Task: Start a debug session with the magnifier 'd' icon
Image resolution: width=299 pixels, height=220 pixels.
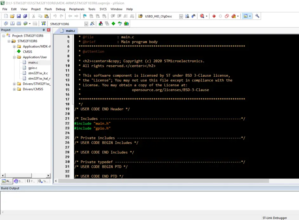Action: (202, 16)
